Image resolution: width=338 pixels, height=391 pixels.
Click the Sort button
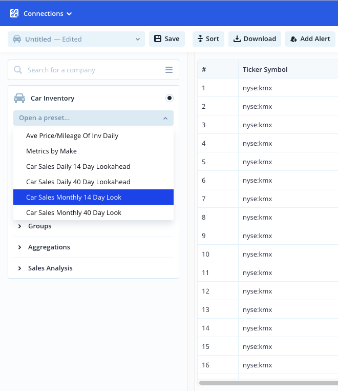[x=208, y=39]
